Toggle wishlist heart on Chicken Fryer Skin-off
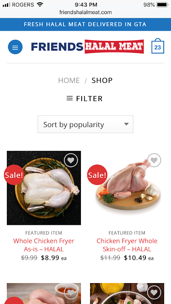 click(x=154, y=160)
